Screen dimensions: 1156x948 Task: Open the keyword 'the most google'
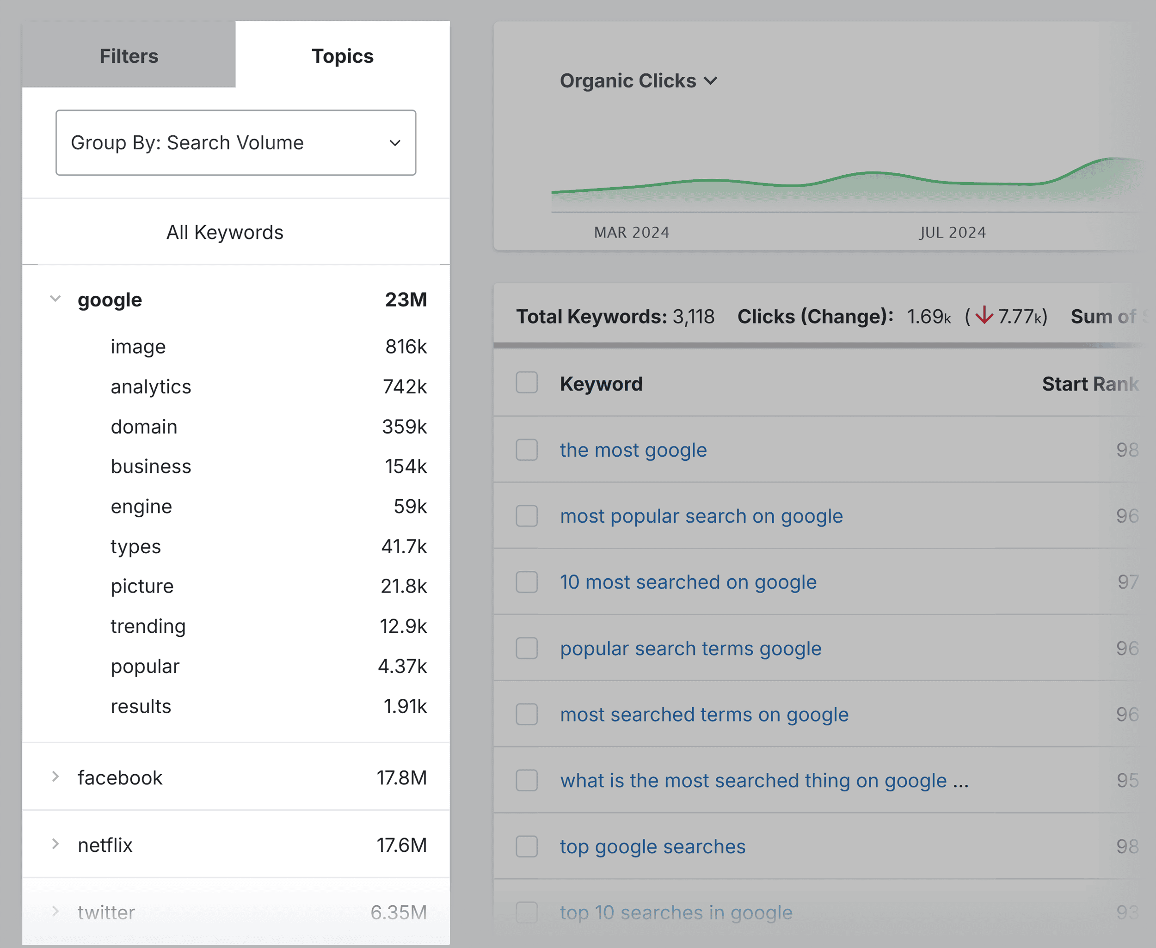coord(633,450)
